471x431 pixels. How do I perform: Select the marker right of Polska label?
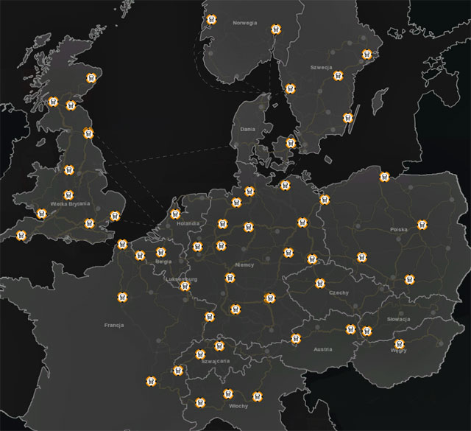[x=422, y=224]
